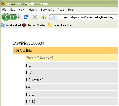The height and width of the screenshot is (106, 119).
Task: Open the Bookmarks menu
Action: click(48, 10)
